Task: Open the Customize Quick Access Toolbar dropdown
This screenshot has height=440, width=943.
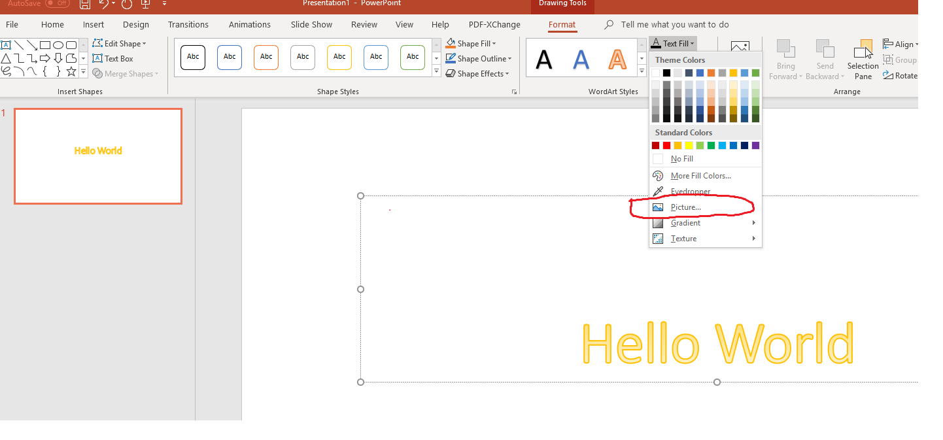Action: pyautogui.click(x=164, y=4)
